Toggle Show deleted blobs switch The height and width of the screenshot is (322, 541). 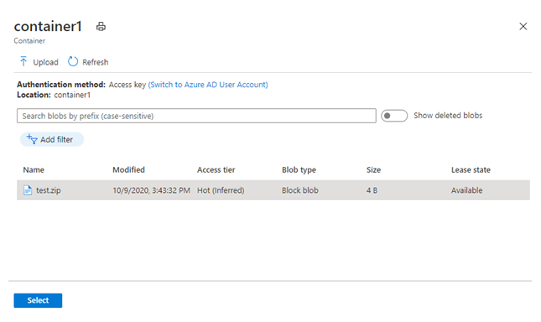point(394,116)
